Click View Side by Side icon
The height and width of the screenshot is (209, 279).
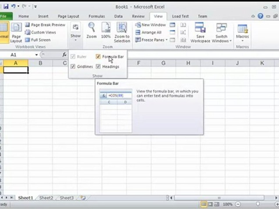(x=183, y=25)
